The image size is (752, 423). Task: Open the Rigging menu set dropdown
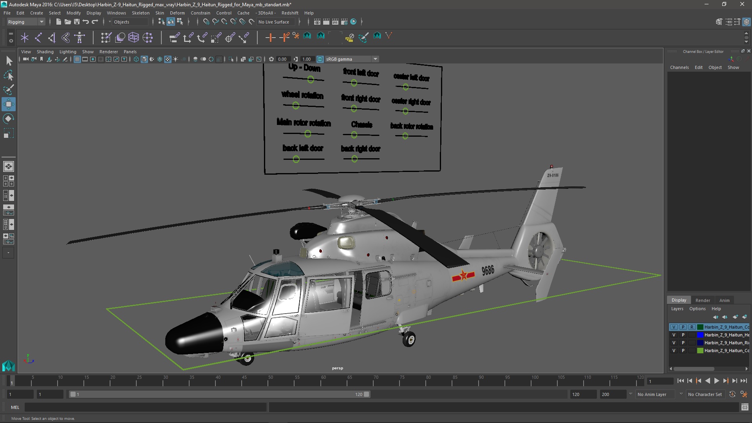point(26,22)
